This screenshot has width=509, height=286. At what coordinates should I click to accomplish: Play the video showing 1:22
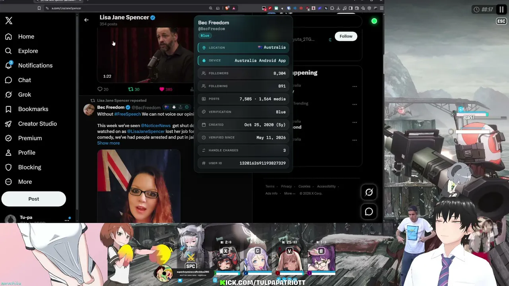tap(145, 55)
